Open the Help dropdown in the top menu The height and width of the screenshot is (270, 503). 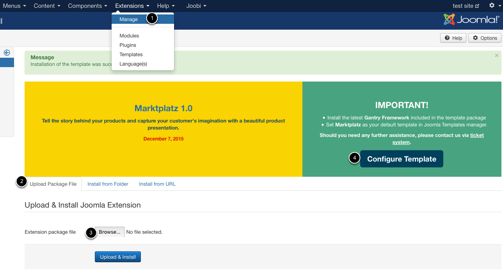pyautogui.click(x=166, y=6)
